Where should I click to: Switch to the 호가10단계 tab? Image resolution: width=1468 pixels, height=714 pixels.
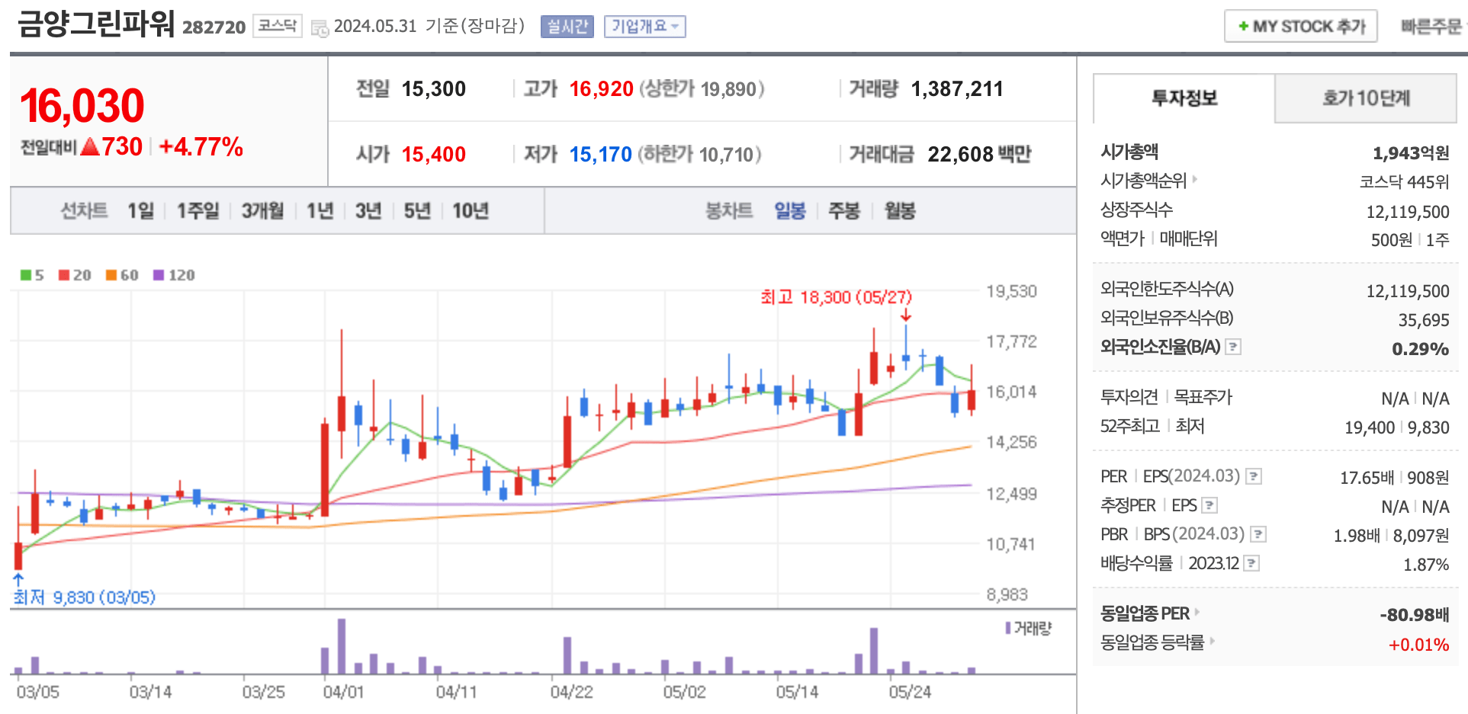click(1366, 98)
